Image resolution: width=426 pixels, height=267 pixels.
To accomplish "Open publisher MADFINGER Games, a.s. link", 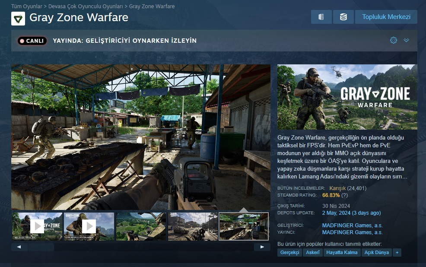I will click(x=352, y=232).
